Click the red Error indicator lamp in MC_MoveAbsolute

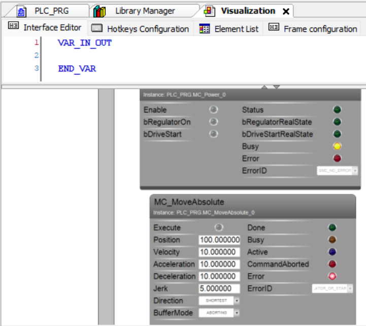coord(332,276)
